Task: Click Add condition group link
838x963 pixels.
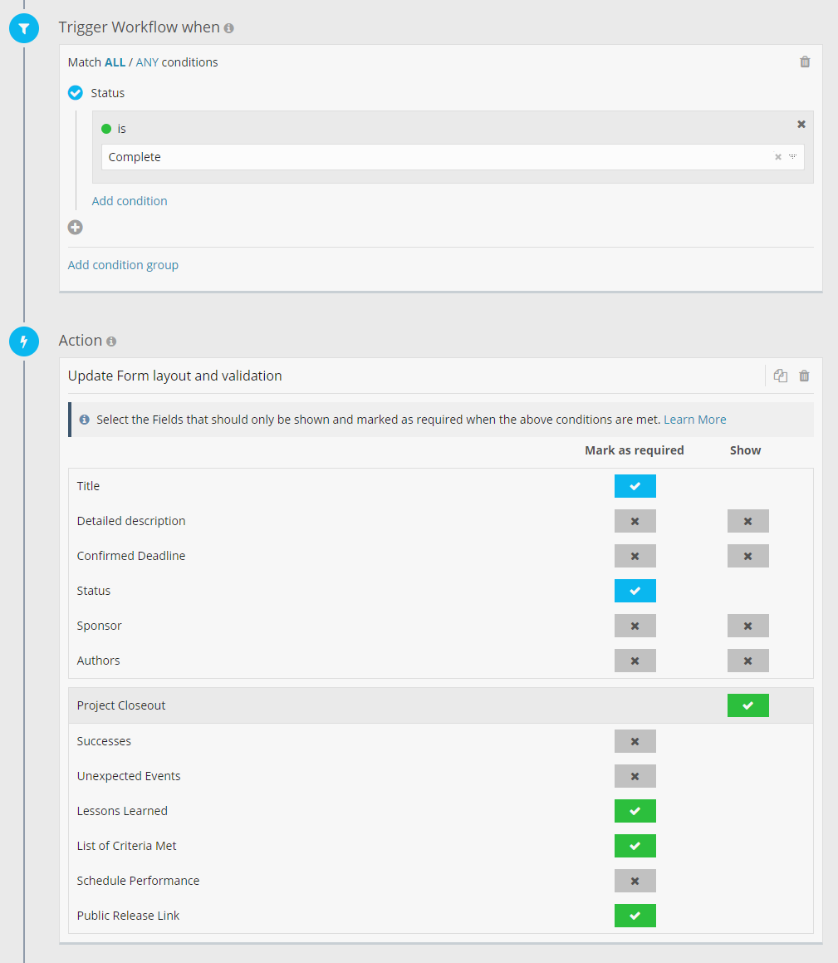Action: (123, 265)
